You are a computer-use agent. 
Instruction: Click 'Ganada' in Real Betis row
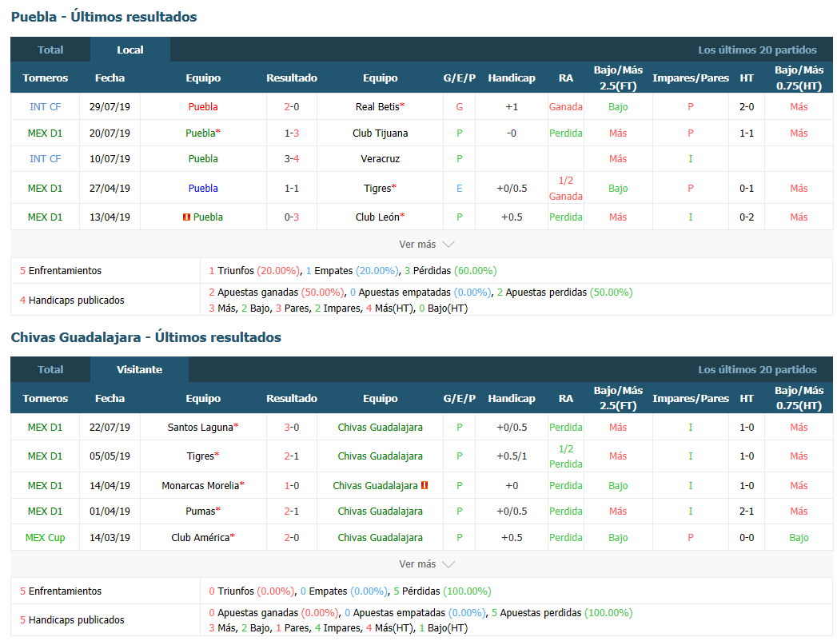[566, 107]
